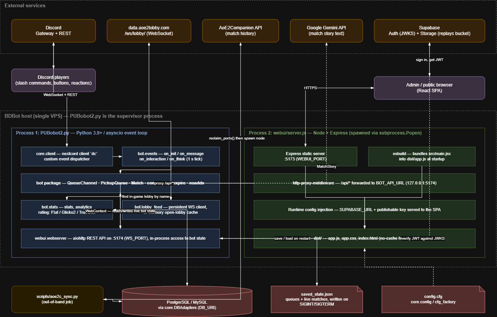Select the Discord Gateway + REST node
Viewport: 497px width, 317px height.
tap(53, 30)
